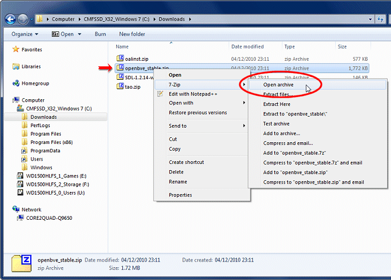Create a New folder from toolbar
Screen dimensions: 391x280
tap(132, 34)
